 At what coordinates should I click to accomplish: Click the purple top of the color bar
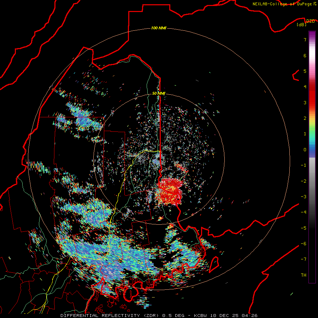click(312, 35)
